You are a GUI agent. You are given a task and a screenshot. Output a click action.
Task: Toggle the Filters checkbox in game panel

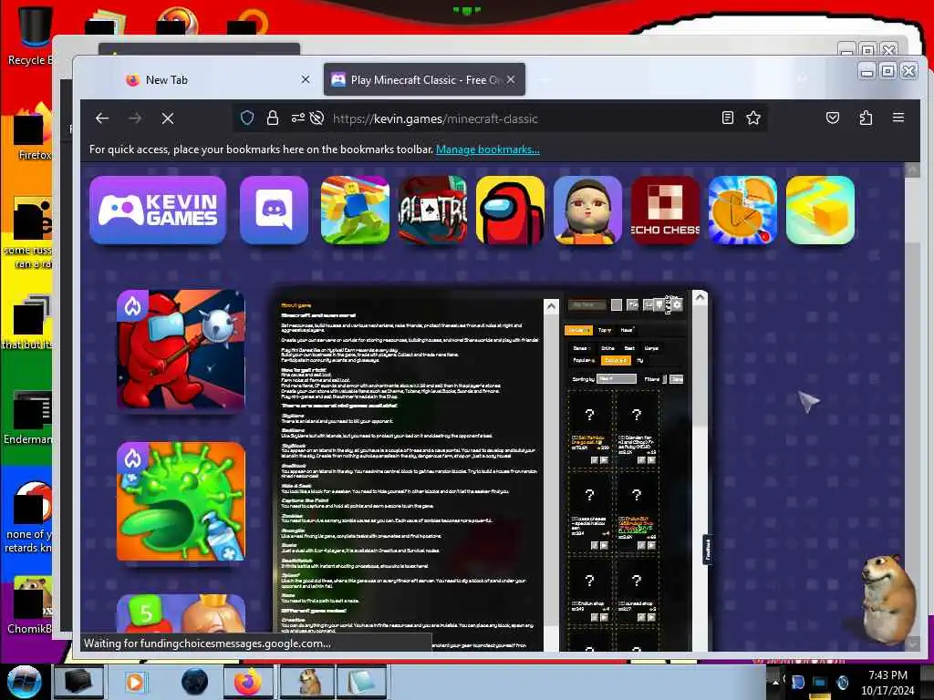click(665, 378)
